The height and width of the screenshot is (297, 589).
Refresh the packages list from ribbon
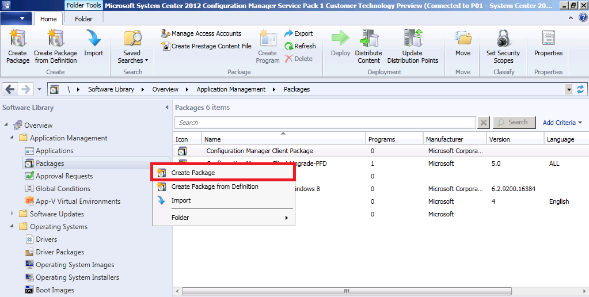(x=300, y=46)
